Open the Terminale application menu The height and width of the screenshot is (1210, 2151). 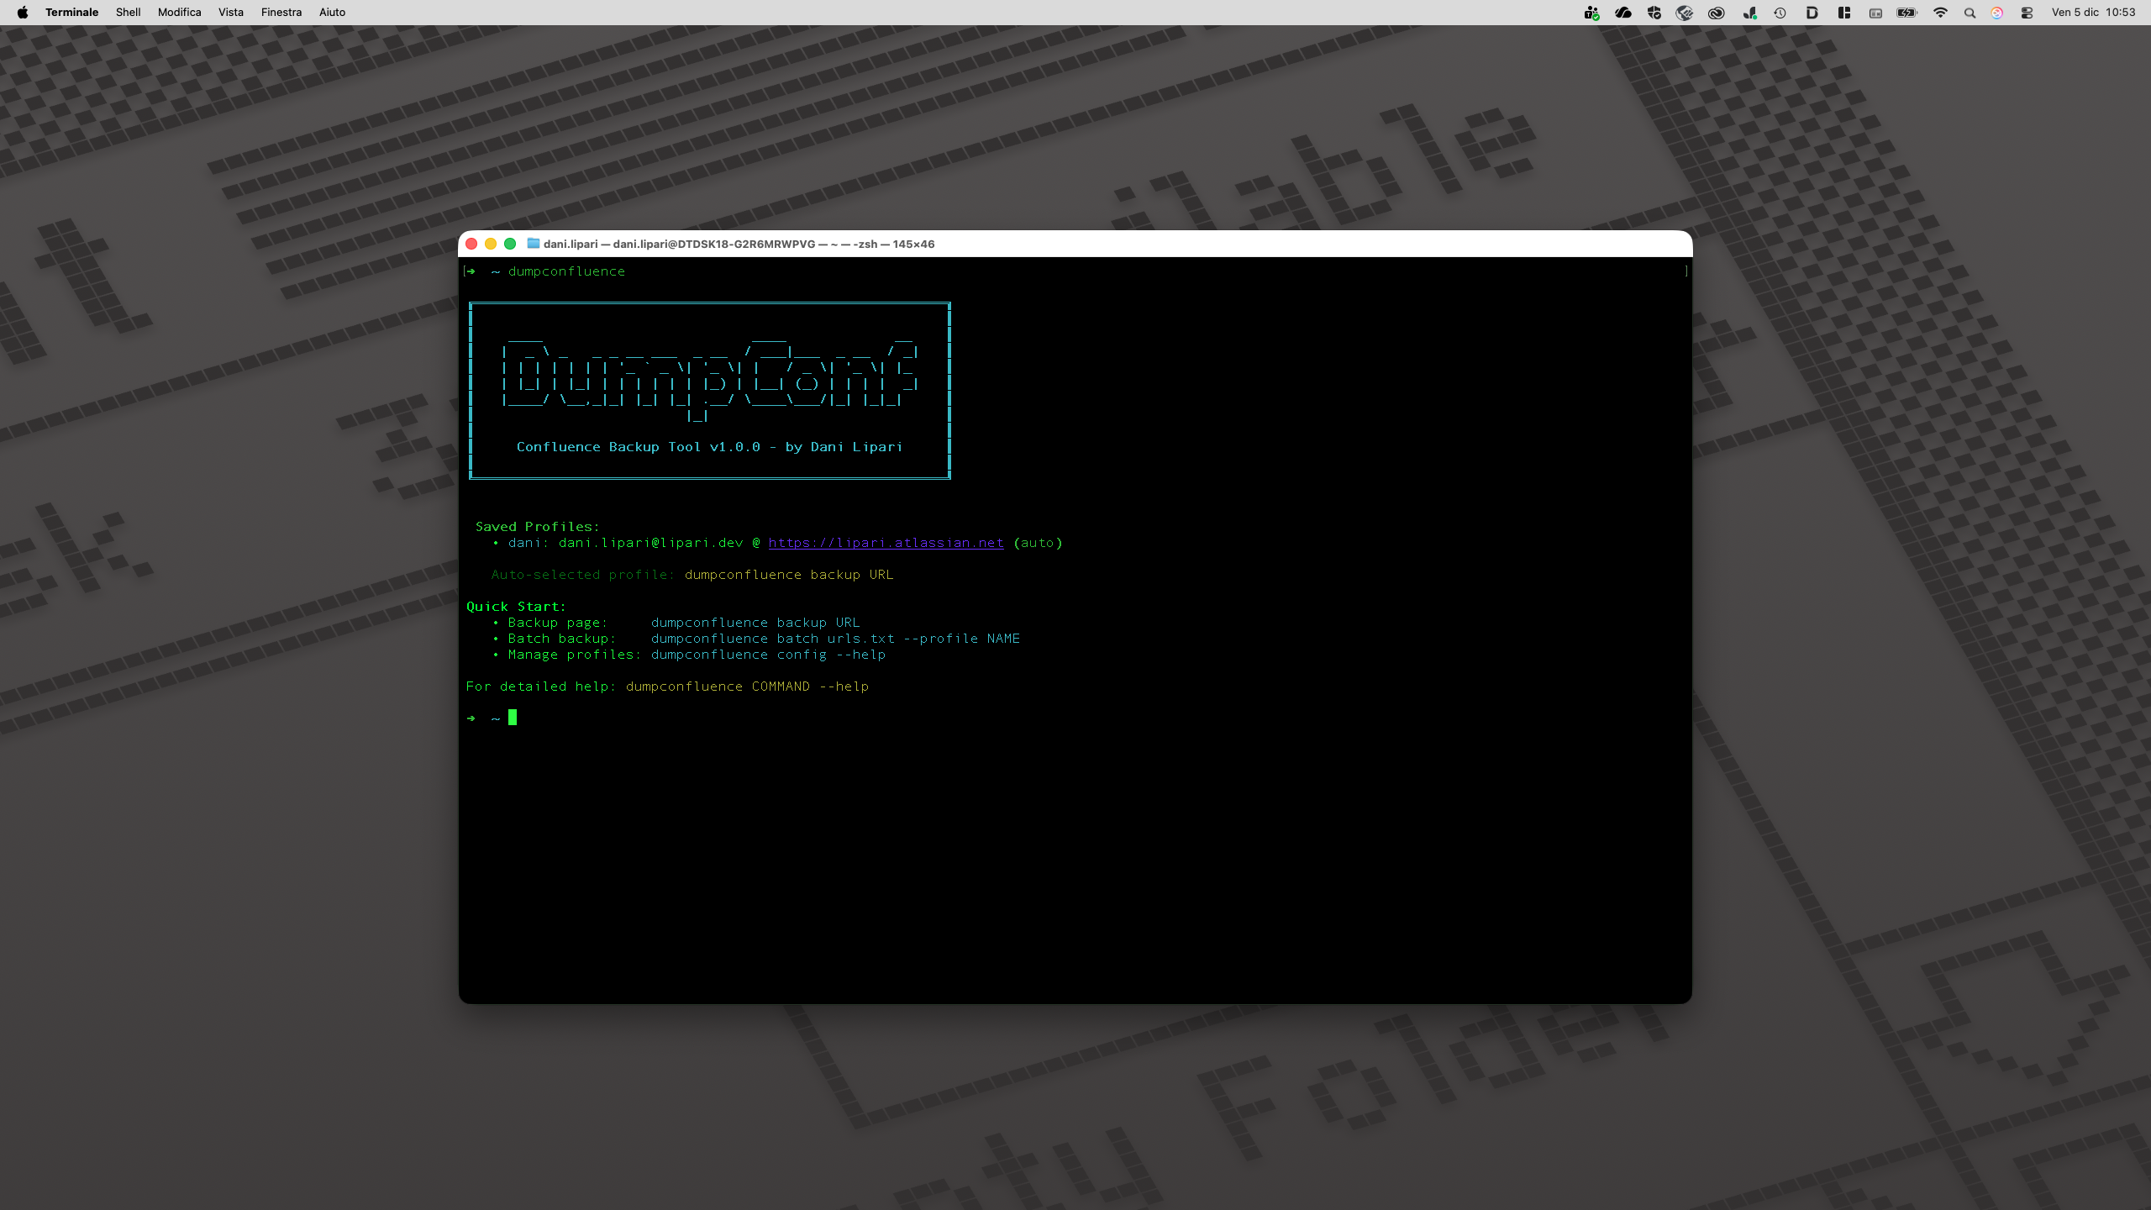(x=71, y=13)
